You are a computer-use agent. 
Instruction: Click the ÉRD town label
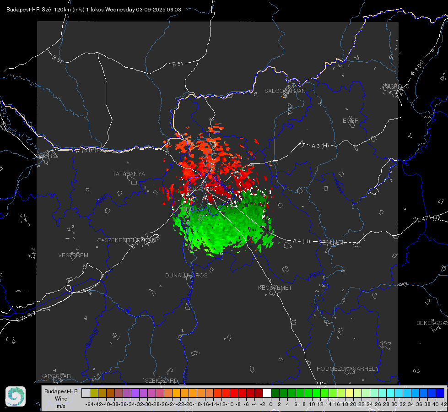tap(188, 209)
